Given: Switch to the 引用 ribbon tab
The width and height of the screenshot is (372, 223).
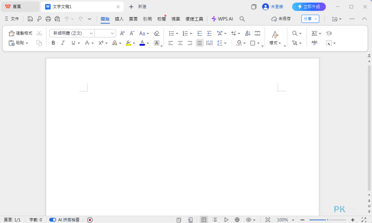Looking at the screenshot, I should [147, 19].
